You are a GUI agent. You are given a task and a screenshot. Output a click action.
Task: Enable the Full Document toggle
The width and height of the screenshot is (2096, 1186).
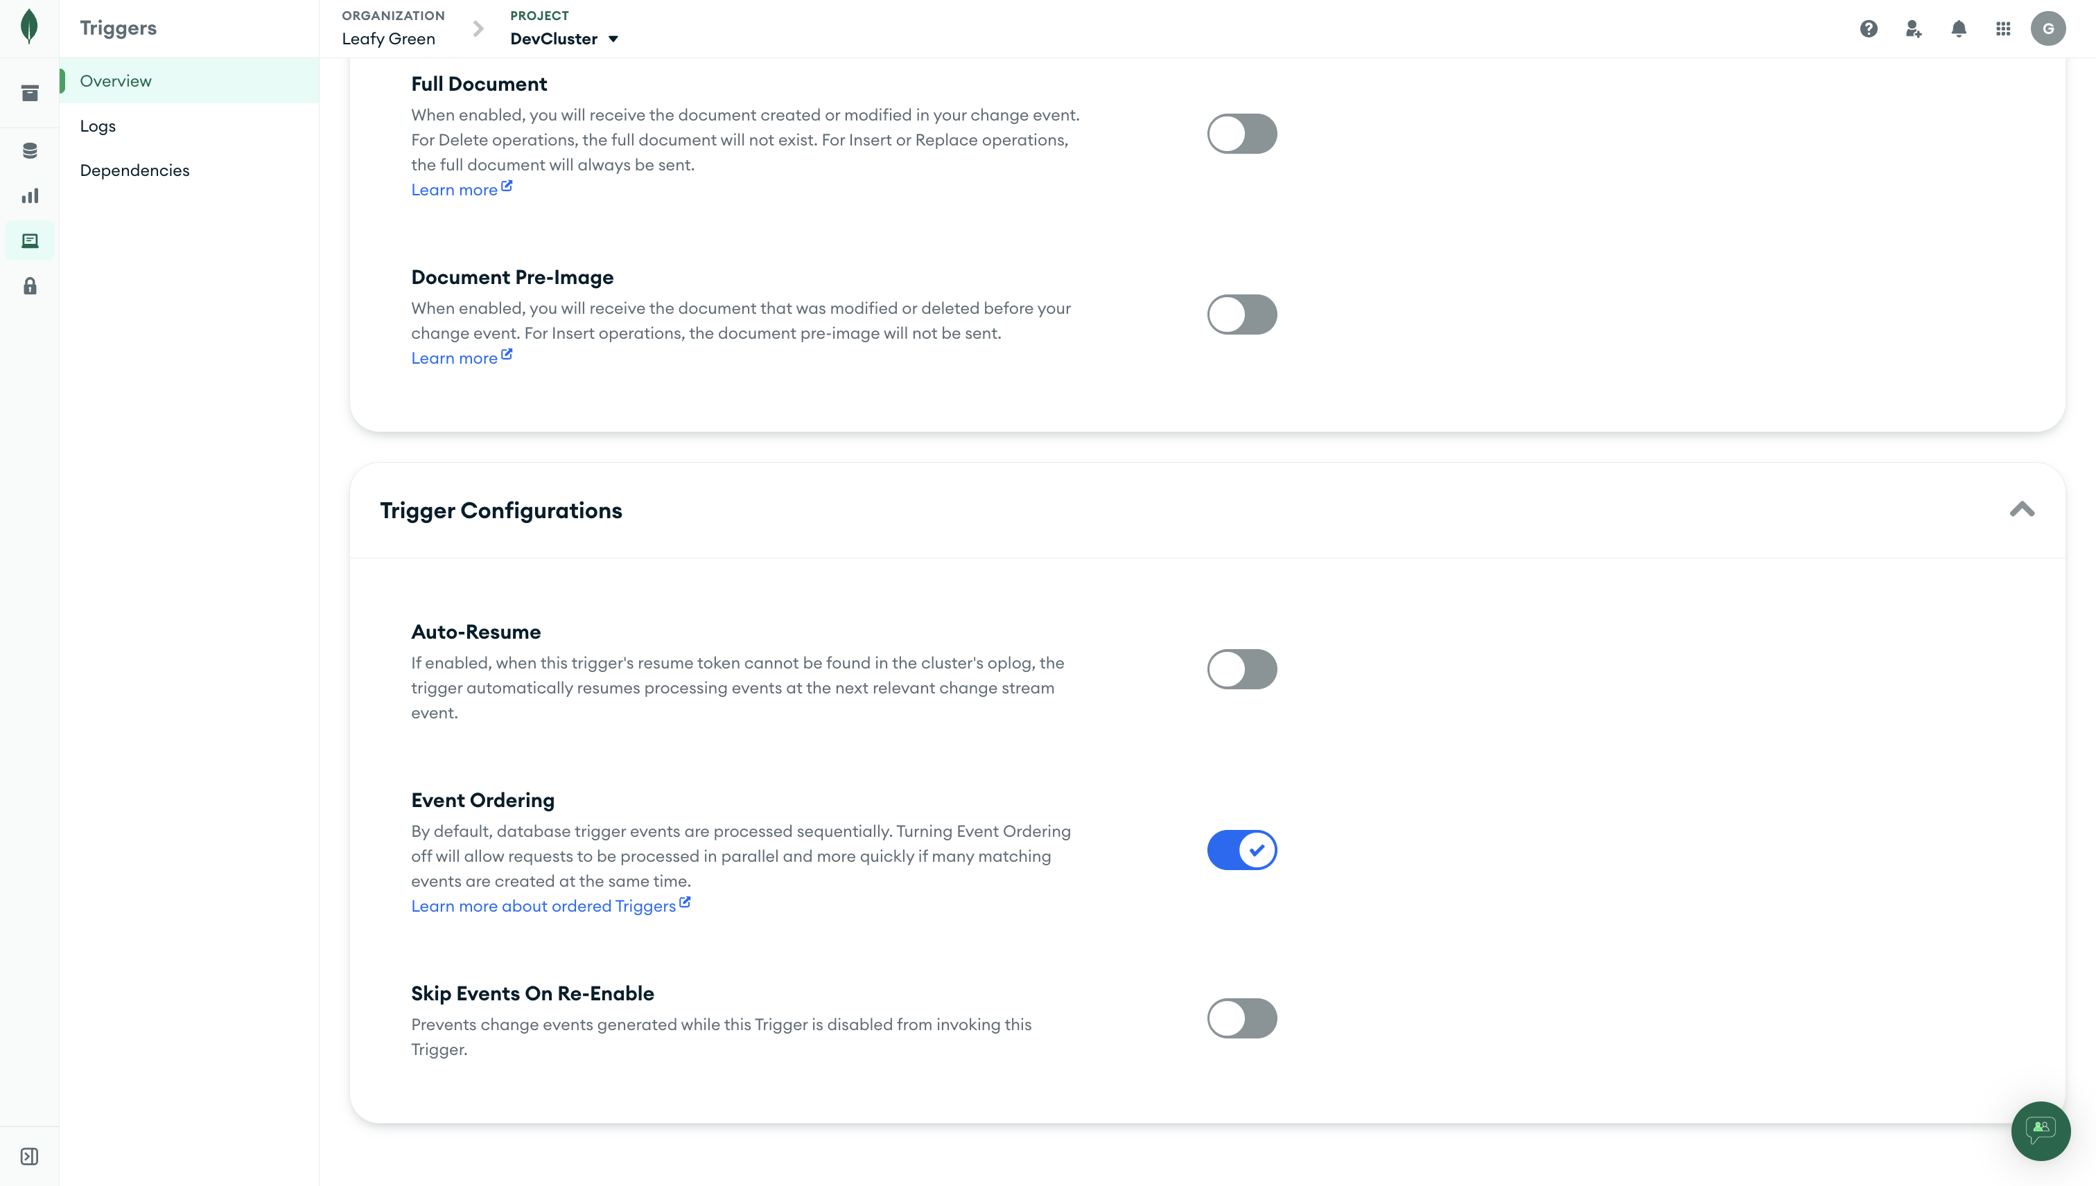tap(1242, 134)
